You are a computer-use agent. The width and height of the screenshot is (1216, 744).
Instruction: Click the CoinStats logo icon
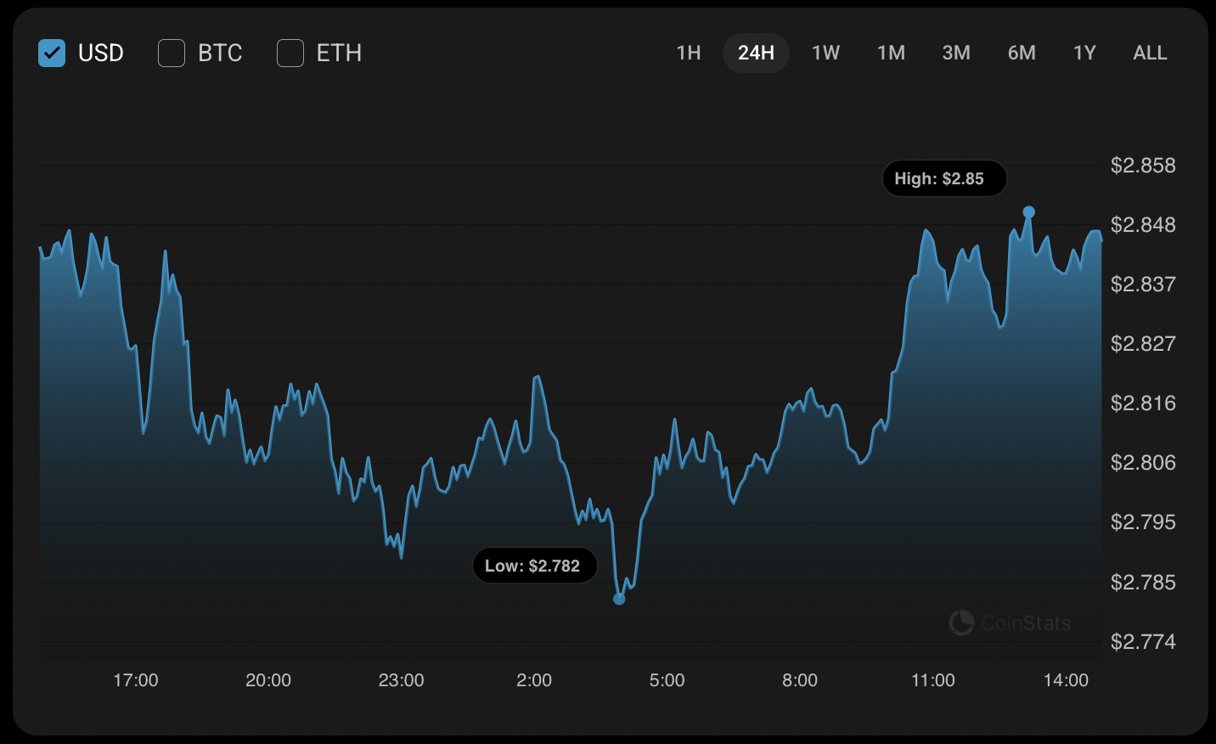tap(961, 623)
